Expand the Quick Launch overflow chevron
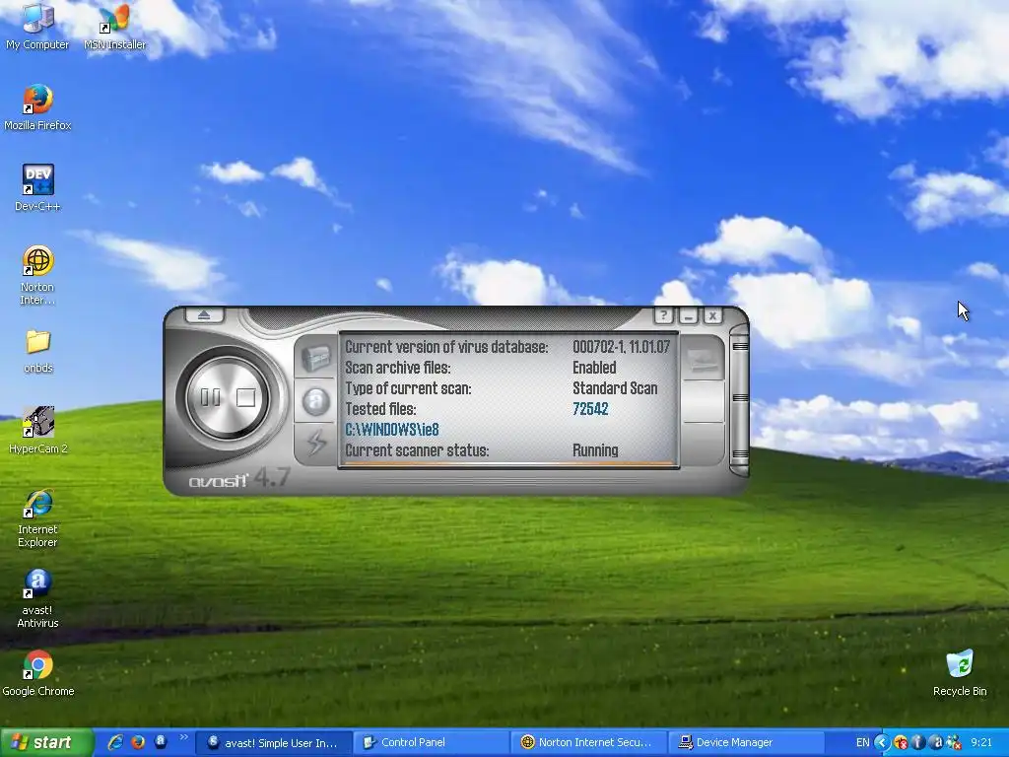Image resolution: width=1009 pixels, height=757 pixels. coord(183,737)
